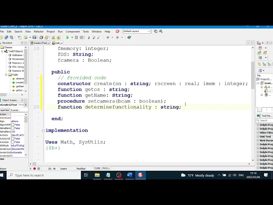
Task: Open the help contents book icon
Action: [x=129, y=37]
